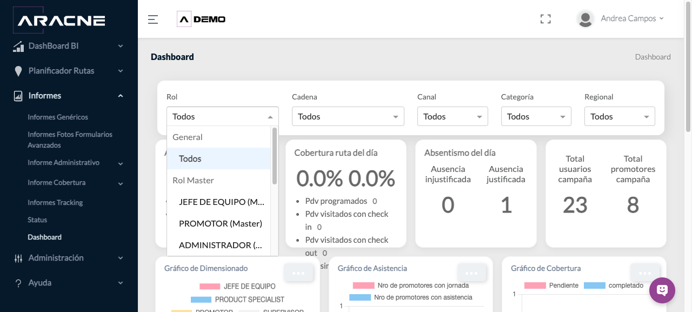Screen dimensions: 692x312
Task: Open the Regional dropdown
Action: pyautogui.click(x=620, y=116)
